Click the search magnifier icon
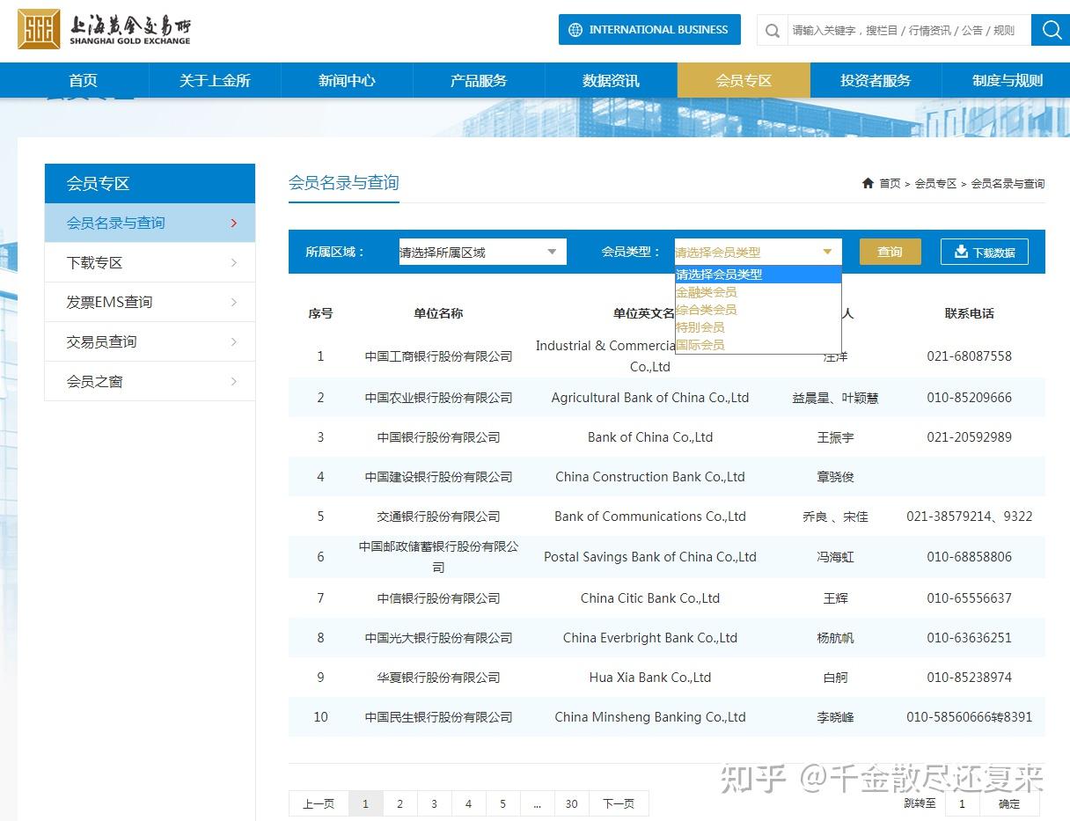The image size is (1070, 821). pos(1051,30)
